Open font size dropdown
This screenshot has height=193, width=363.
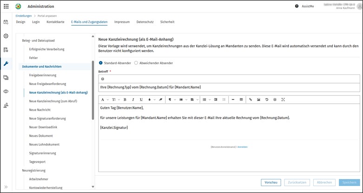[116, 100]
